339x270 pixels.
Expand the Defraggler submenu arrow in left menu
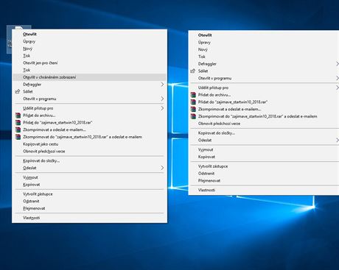point(162,85)
